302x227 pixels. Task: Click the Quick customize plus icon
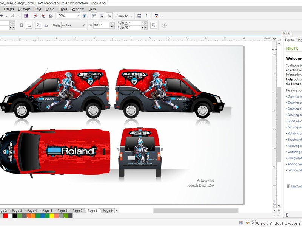[x=164, y=25]
